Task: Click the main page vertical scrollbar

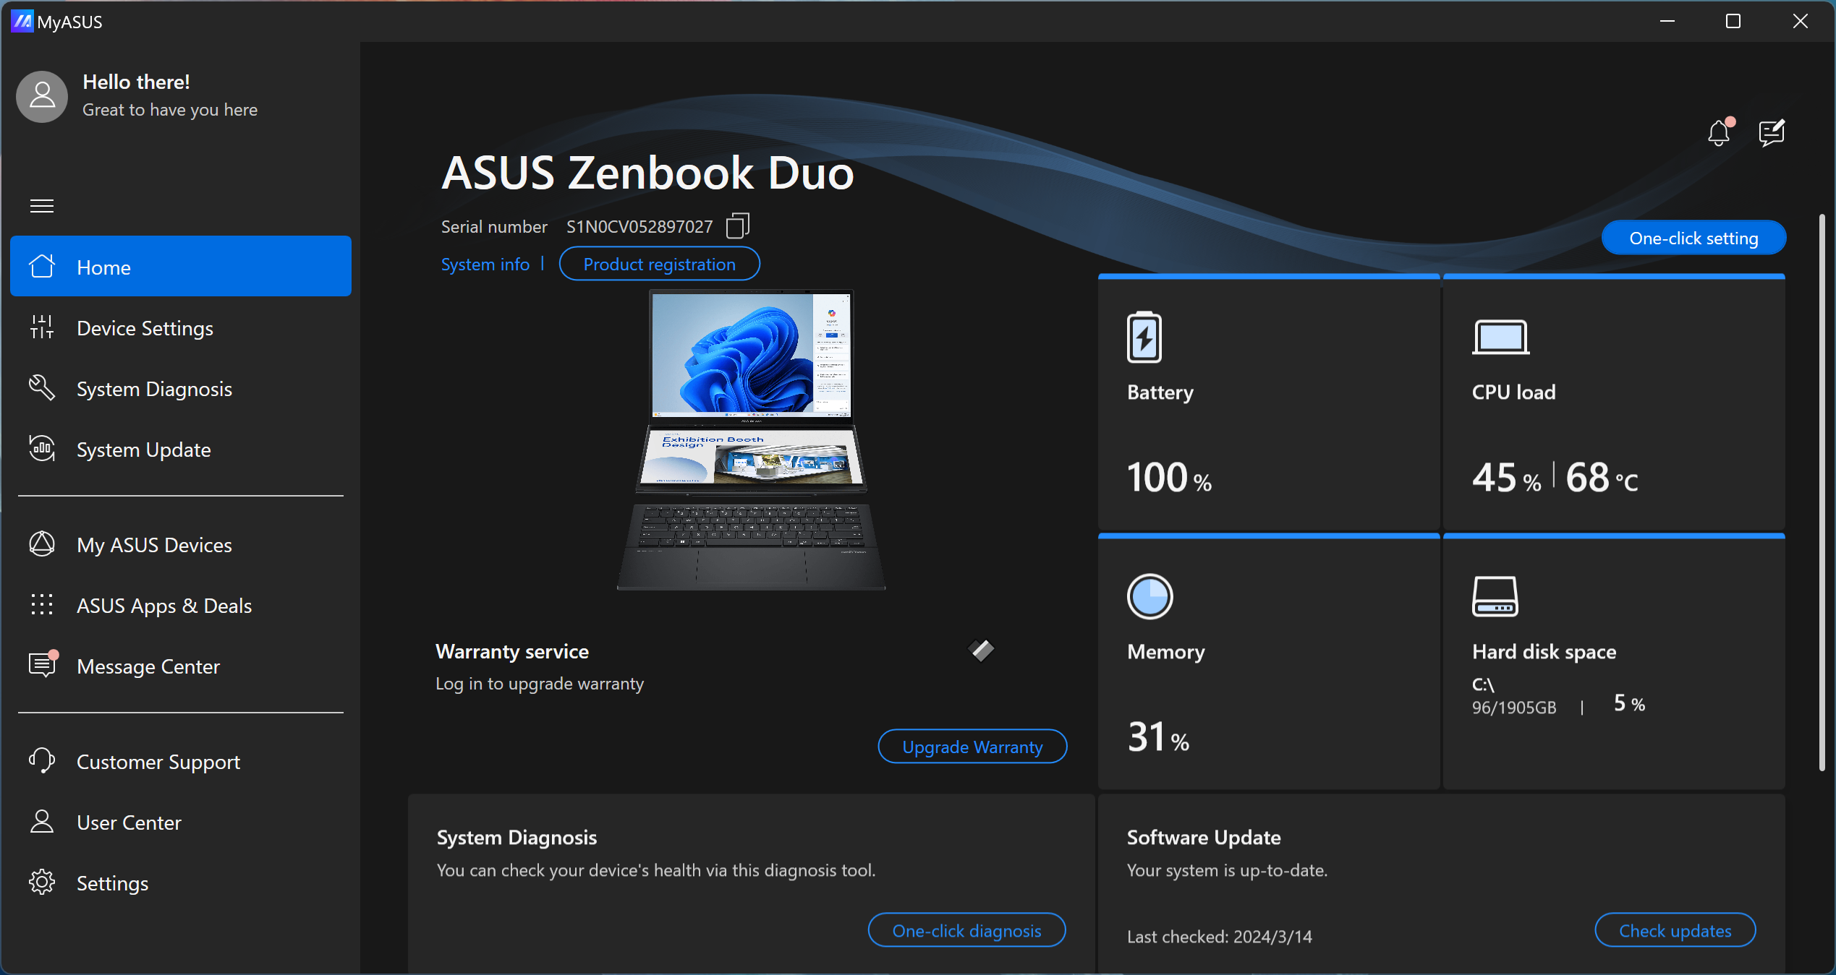Action: (1822, 492)
